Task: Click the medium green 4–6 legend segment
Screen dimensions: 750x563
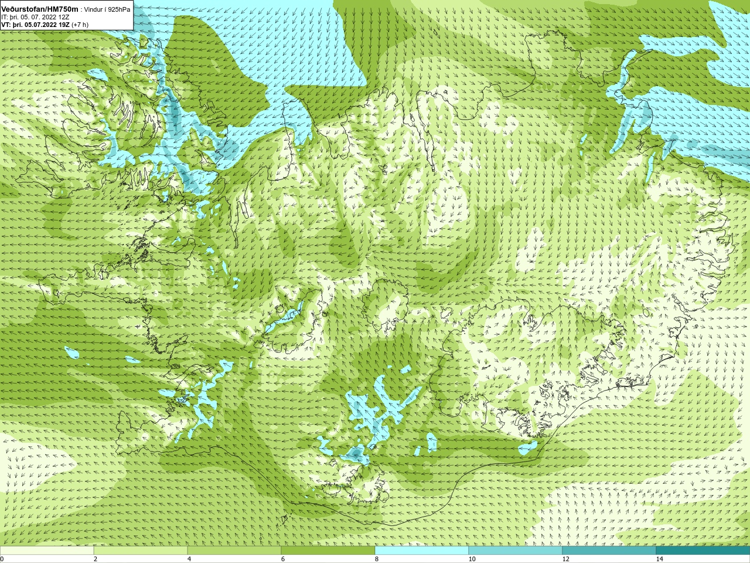Action: click(234, 551)
